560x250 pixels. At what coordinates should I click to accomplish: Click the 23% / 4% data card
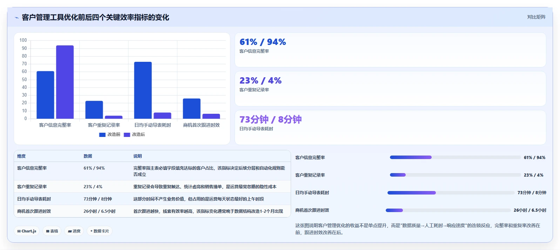[x=390, y=89]
